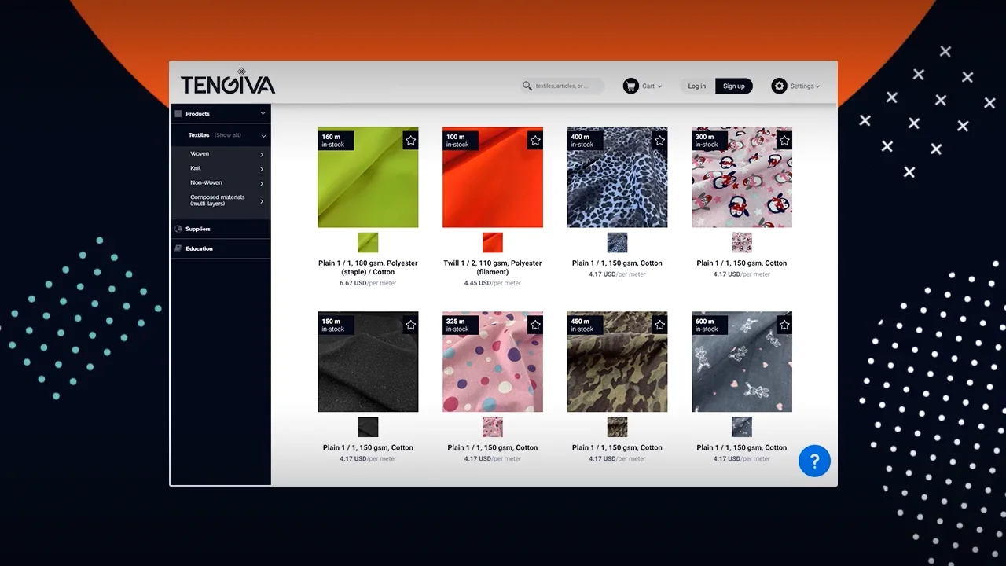
Task: Click the Settings gear icon
Action: tap(779, 86)
